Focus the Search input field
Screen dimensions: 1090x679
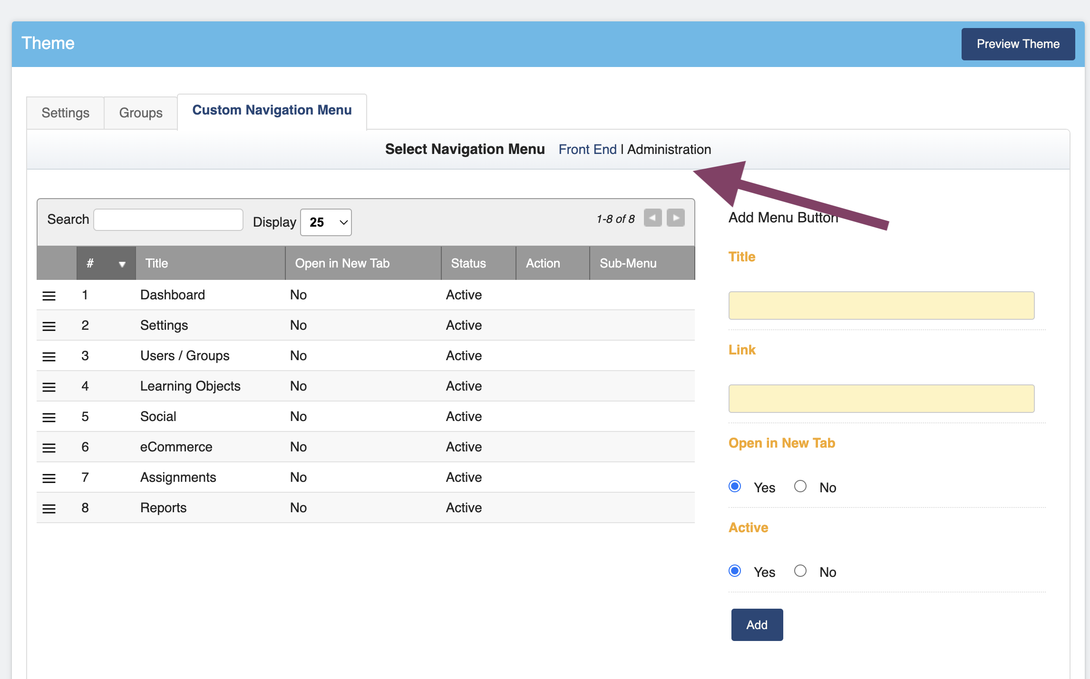(168, 220)
